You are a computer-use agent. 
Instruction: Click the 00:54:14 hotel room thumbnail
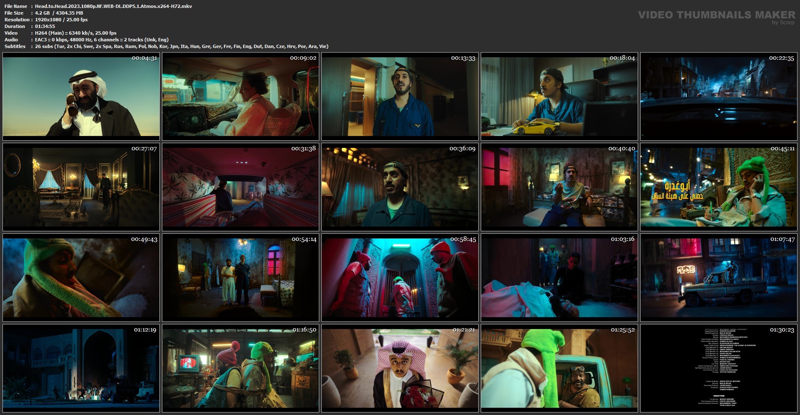click(240, 278)
